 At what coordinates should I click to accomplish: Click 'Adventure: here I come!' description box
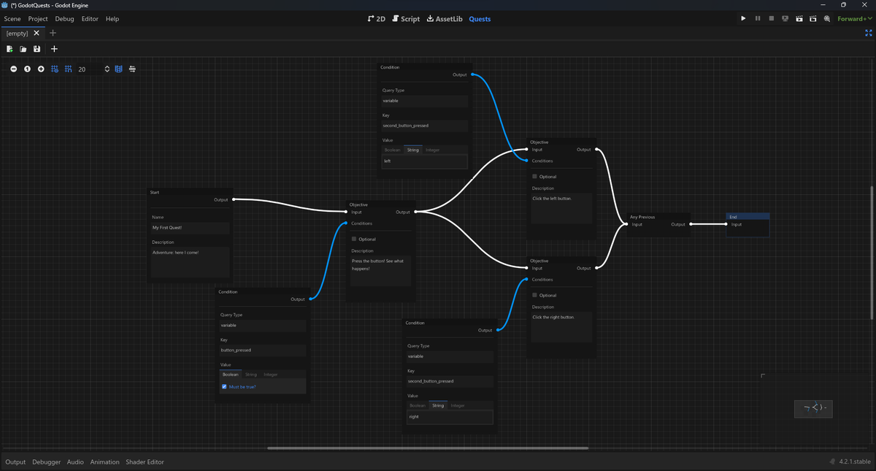(x=190, y=261)
